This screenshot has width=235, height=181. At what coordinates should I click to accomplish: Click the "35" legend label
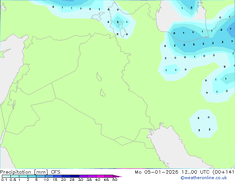89,180
